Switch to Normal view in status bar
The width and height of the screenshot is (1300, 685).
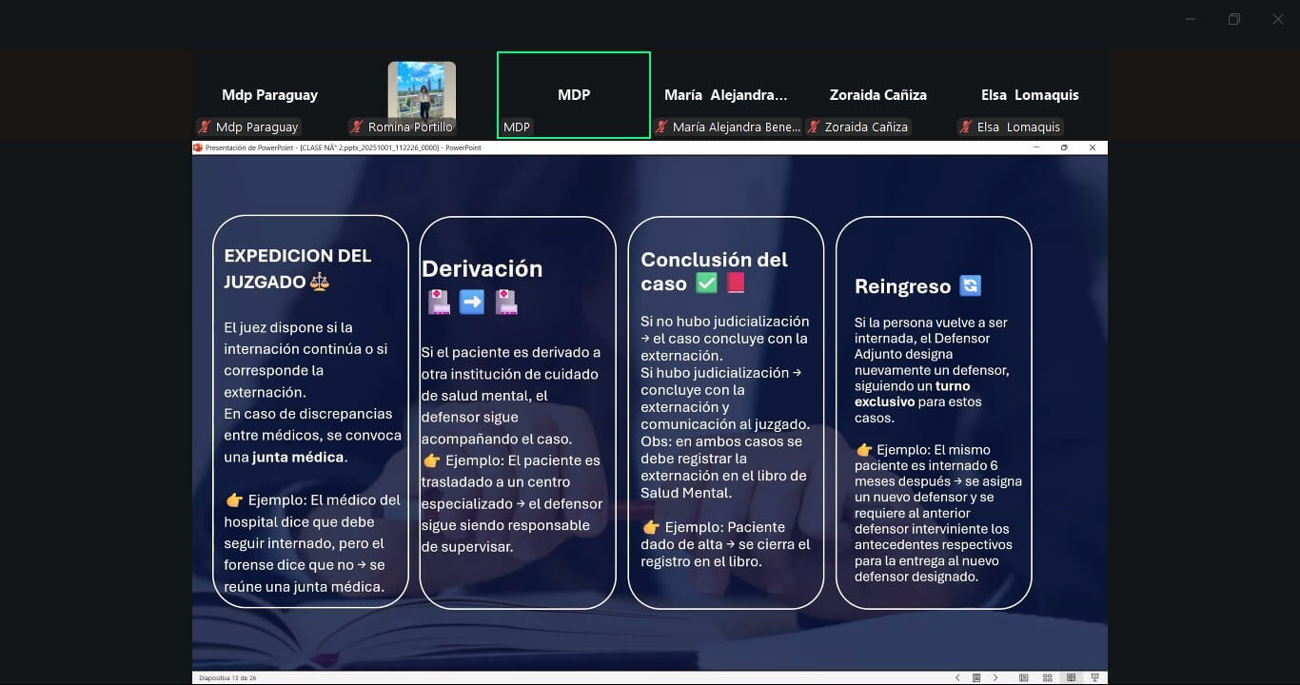click(1024, 677)
